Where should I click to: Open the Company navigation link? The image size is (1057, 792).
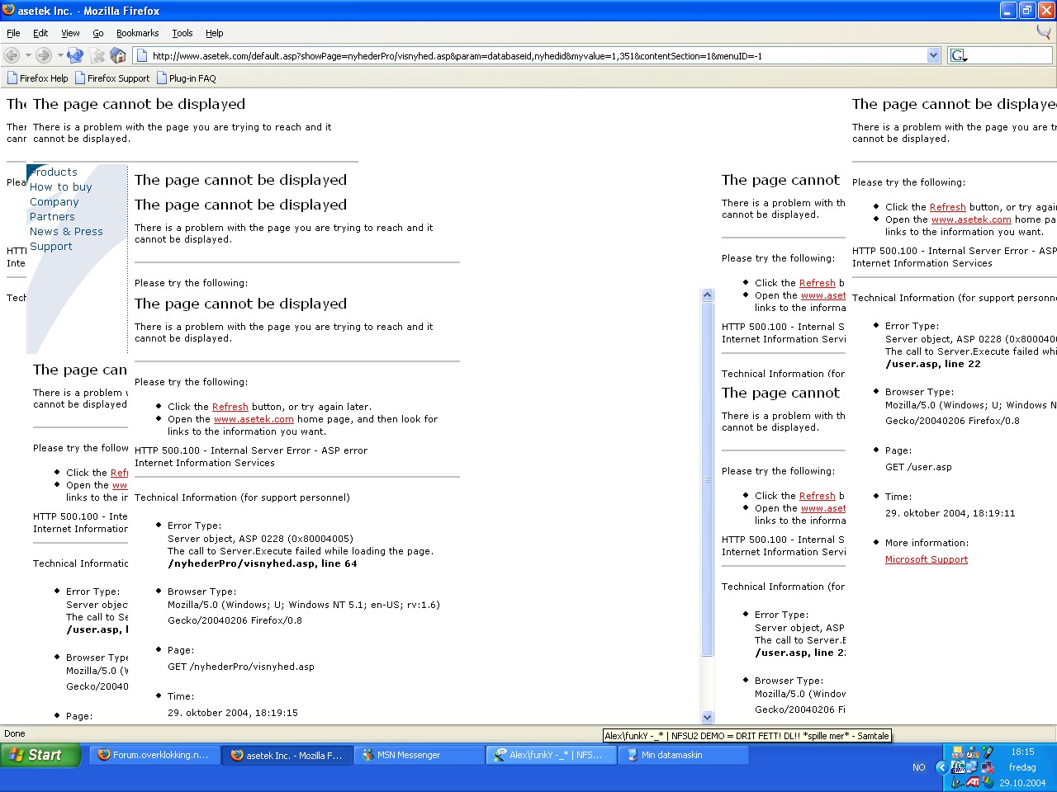[x=55, y=202]
